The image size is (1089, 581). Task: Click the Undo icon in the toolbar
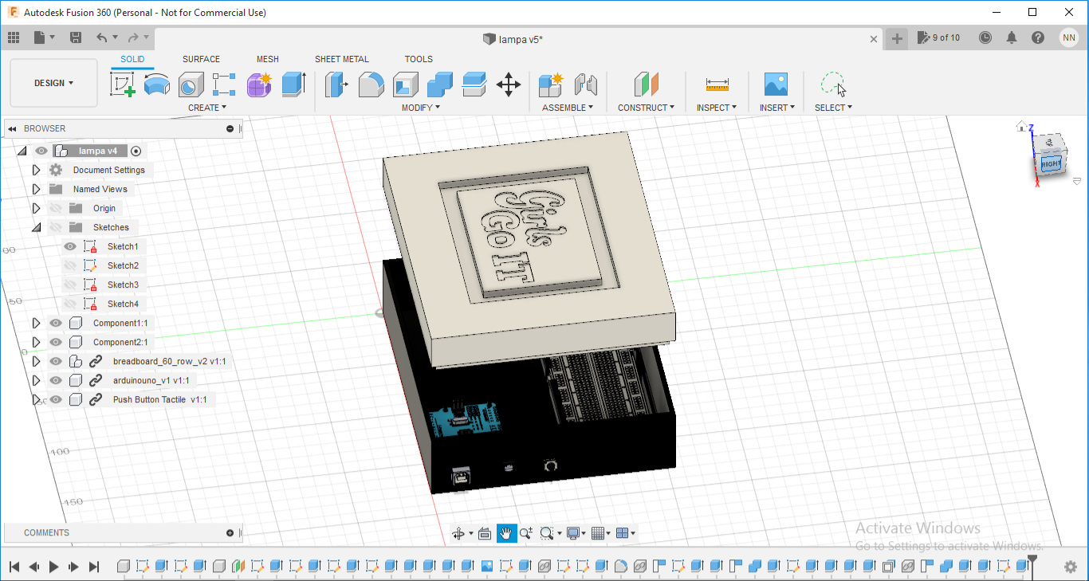coord(103,37)
